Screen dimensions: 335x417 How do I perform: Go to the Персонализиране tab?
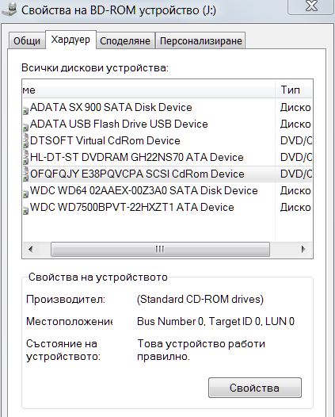pyautogui.click(x=201, y=40)
